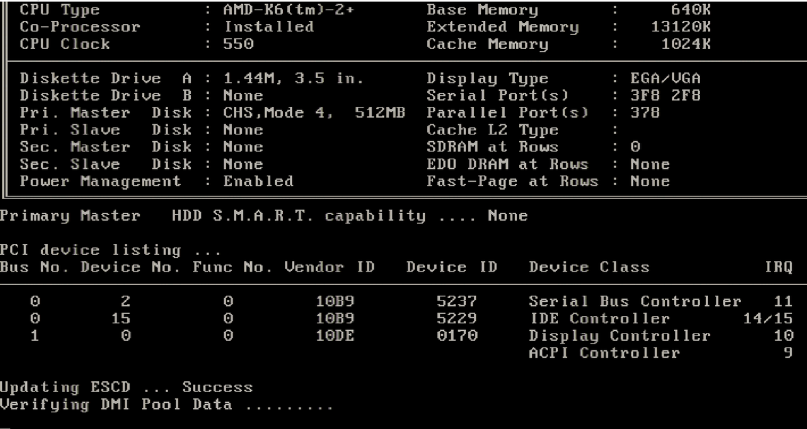Click Vendor ID 10DE
Screen dimensions: 807x429
tap(335, 336)
